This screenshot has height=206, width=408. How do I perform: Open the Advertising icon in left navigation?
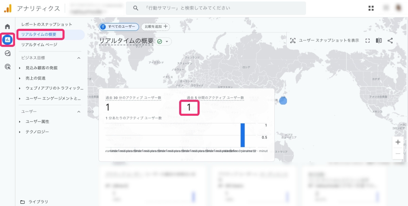(x=7, y=67)
